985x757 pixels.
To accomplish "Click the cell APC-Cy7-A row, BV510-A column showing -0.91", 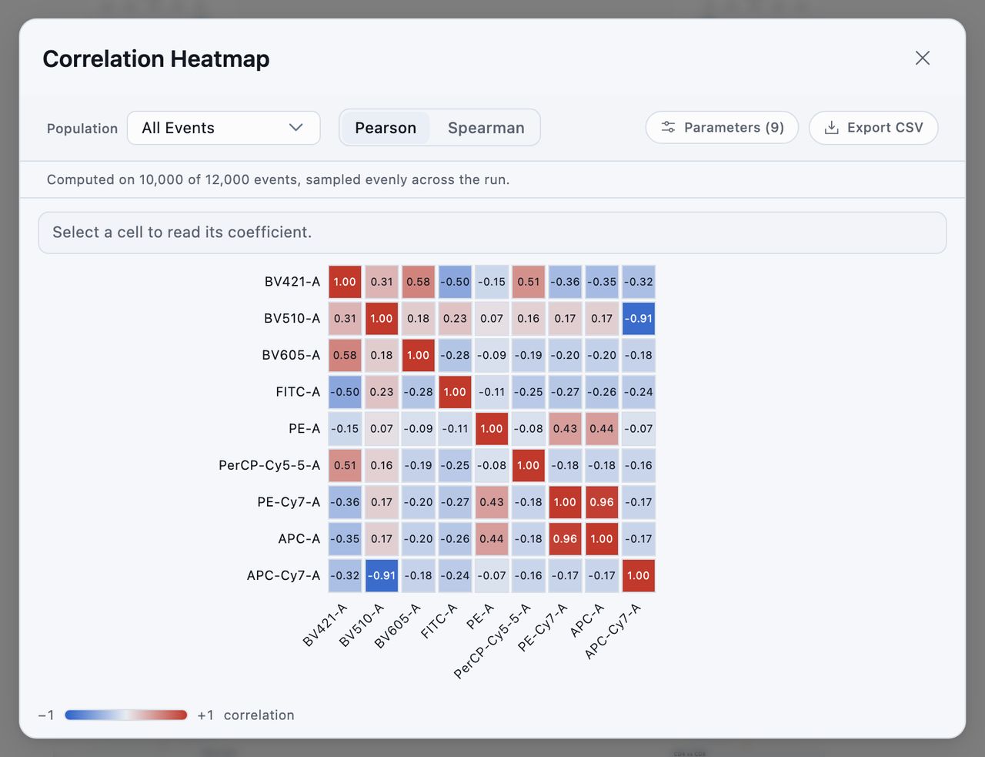I will point(382,575).
